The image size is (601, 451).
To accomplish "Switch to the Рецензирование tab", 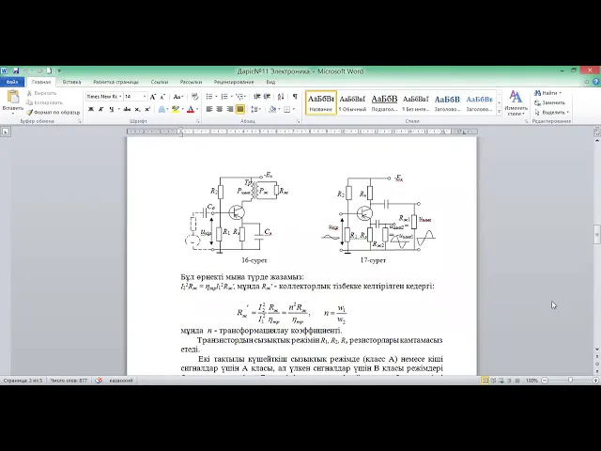I will 234,82.
